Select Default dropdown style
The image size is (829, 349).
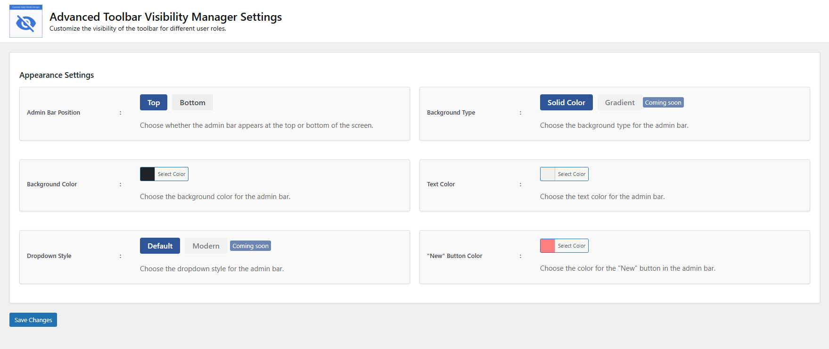pos(160,246)
